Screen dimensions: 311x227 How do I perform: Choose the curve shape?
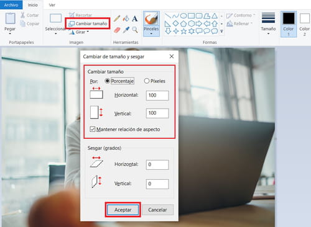tap(175, 16)
